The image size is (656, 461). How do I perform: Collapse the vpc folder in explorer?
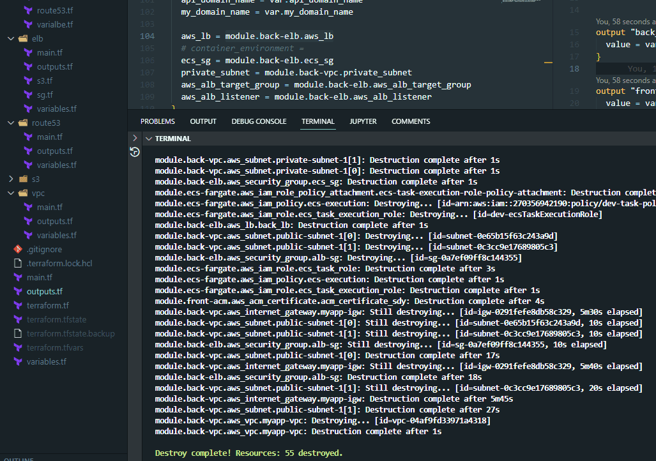[x=11, y=193]
